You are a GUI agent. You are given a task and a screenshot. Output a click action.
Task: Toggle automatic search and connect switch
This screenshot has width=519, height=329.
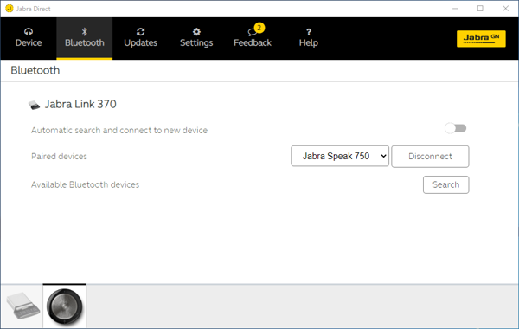click(x=456, y=128)
